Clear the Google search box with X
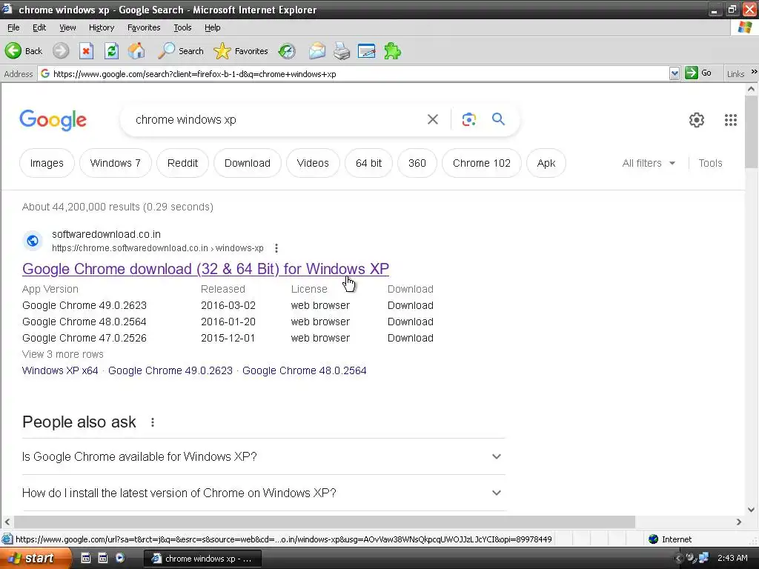This screenshot has height=569, width=759. tap(433, 119)
